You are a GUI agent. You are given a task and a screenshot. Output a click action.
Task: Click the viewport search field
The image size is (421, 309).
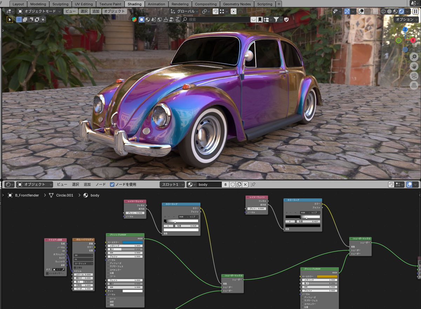216,20
